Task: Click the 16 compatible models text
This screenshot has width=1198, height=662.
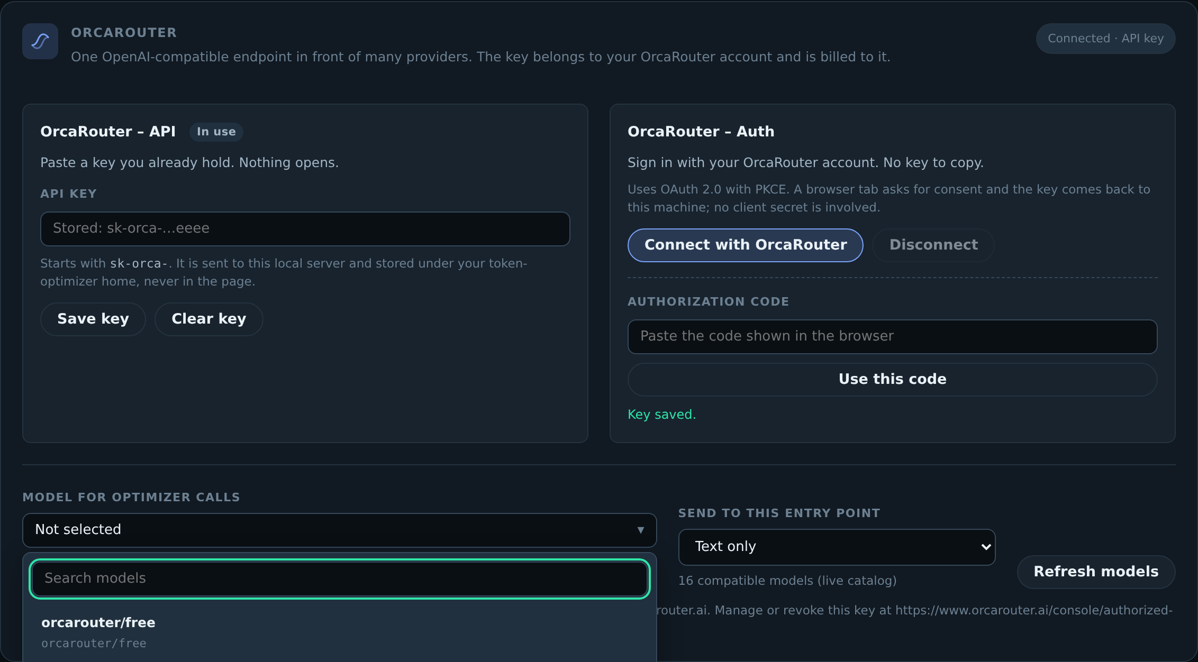Action: 787,581
